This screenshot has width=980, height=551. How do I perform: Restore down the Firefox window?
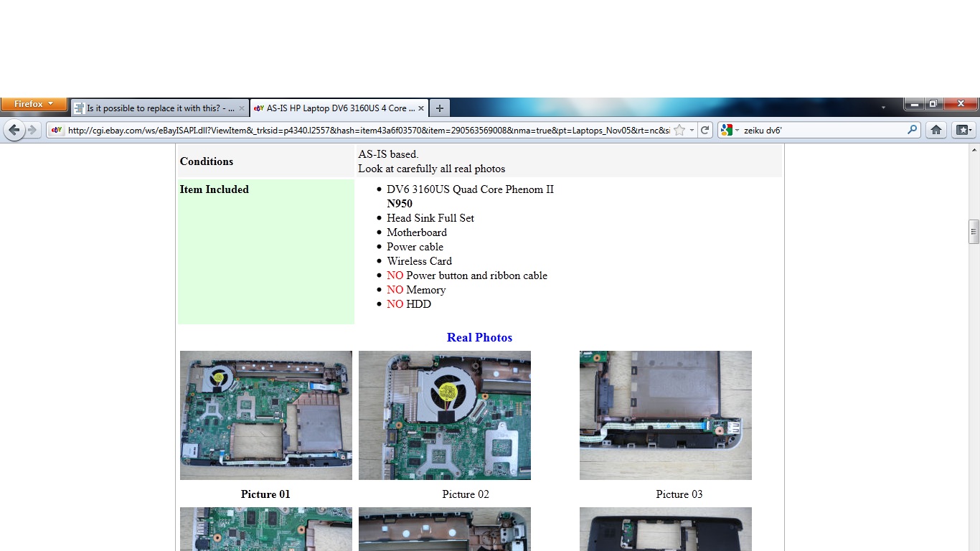pyautogui.click(x=933, y=104)
